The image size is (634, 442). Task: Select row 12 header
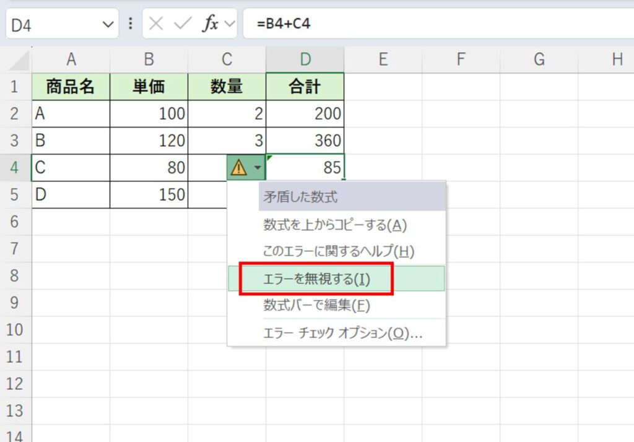(15, 384)
